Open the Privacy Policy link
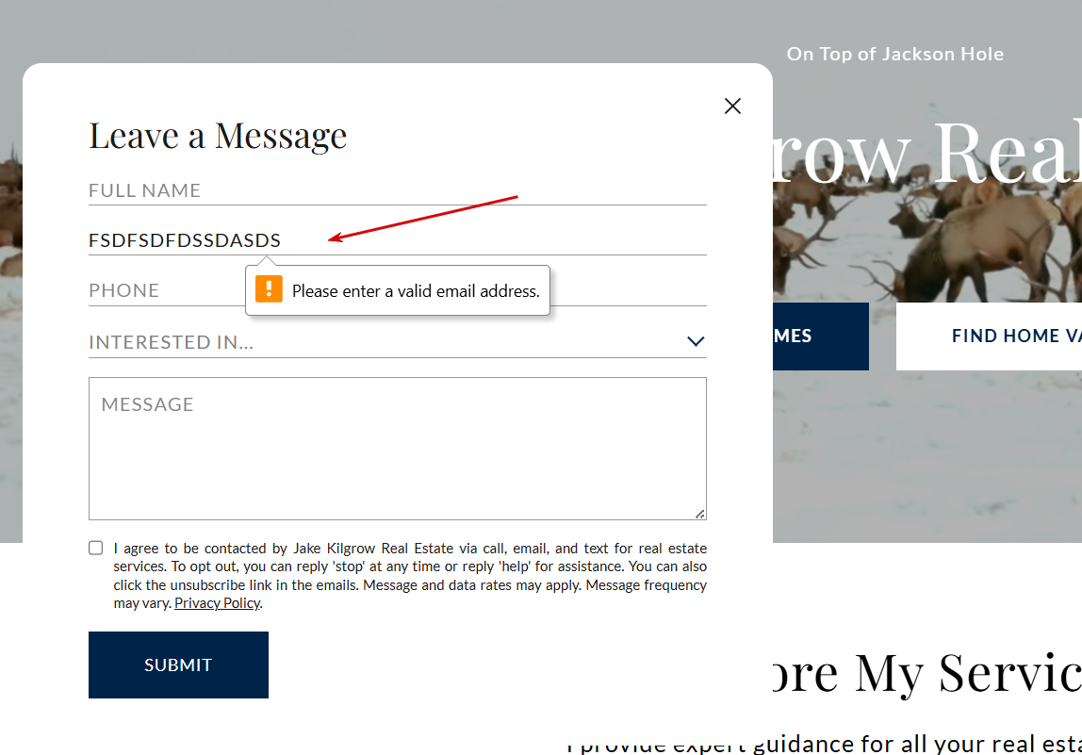The image size is (1082, 755). [x=218, y=603]
